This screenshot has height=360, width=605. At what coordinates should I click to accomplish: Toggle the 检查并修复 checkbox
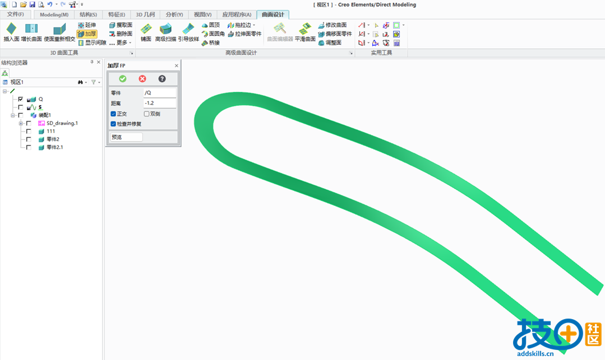113,124
